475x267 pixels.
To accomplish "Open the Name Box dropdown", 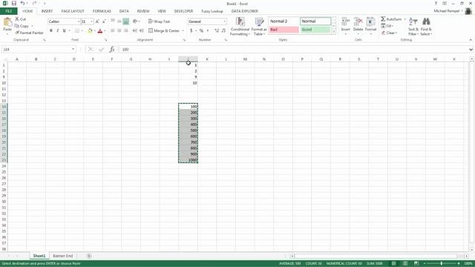I will 73,50.
